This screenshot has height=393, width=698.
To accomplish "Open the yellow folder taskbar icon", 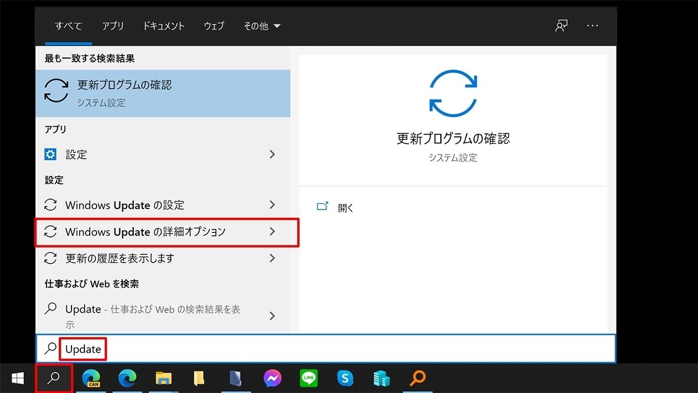I will click(x=199, y=378).
